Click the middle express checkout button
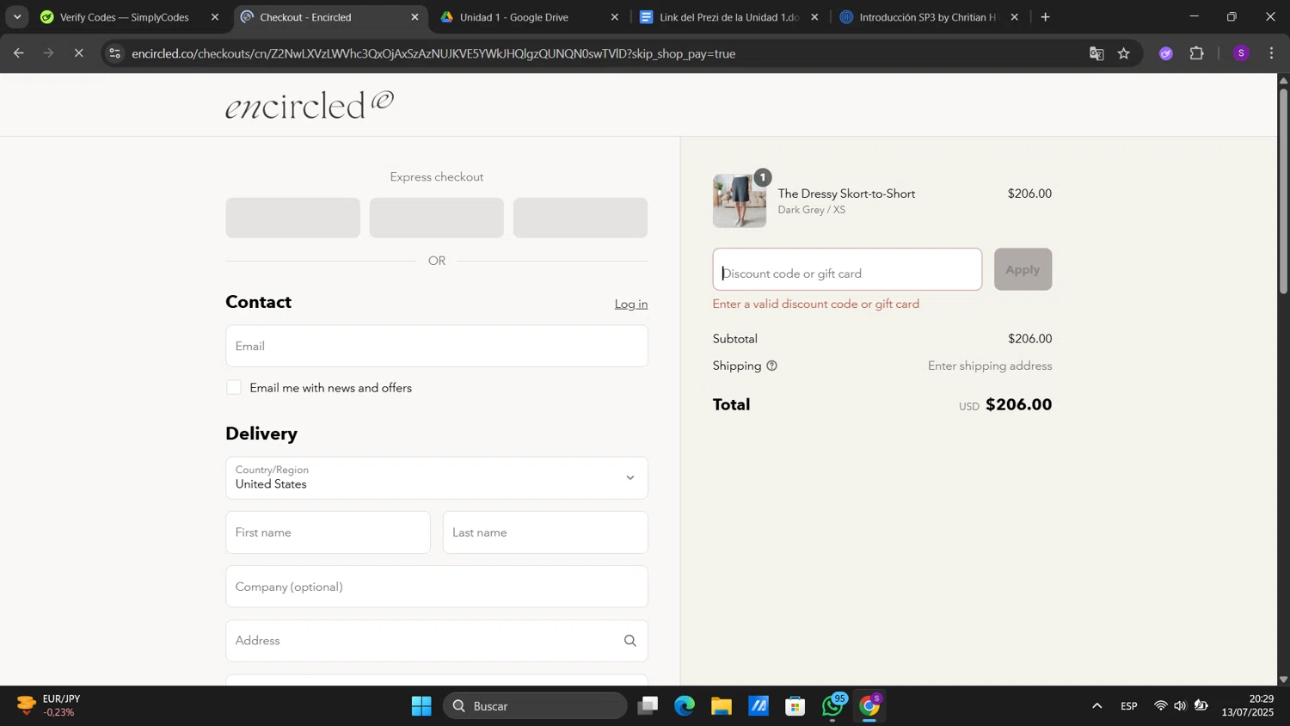This screenshot has height=726, width=1290. pos(437,218)
